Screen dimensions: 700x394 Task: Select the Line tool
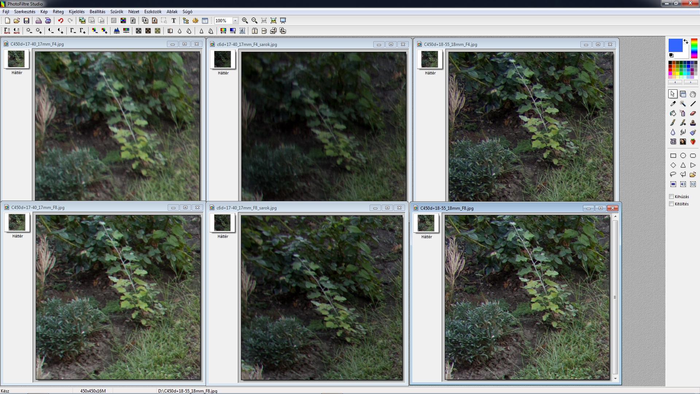click(x=693, y=104)
